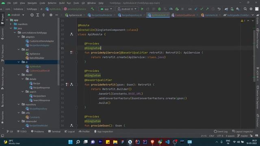Open the TODO tool window
The image size is (260, 146).
[22, 131]
